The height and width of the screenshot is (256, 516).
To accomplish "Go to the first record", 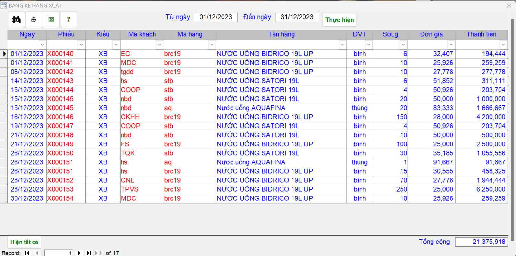I will tap(27, 253).
